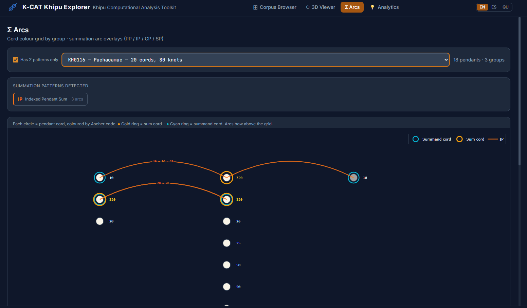Click the vertical page scrollbar

[519, 92]
